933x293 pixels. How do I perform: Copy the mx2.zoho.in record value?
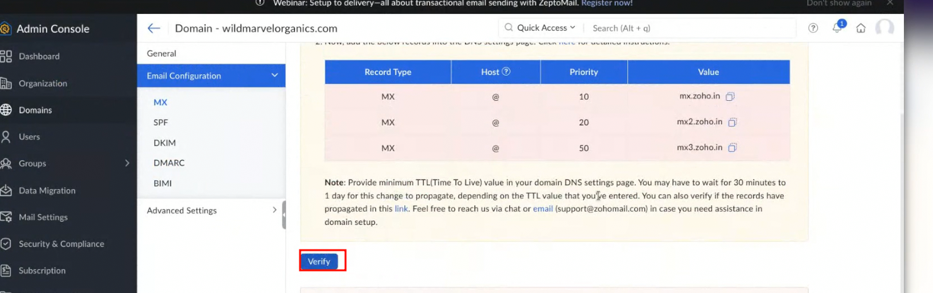coord(733,122)
